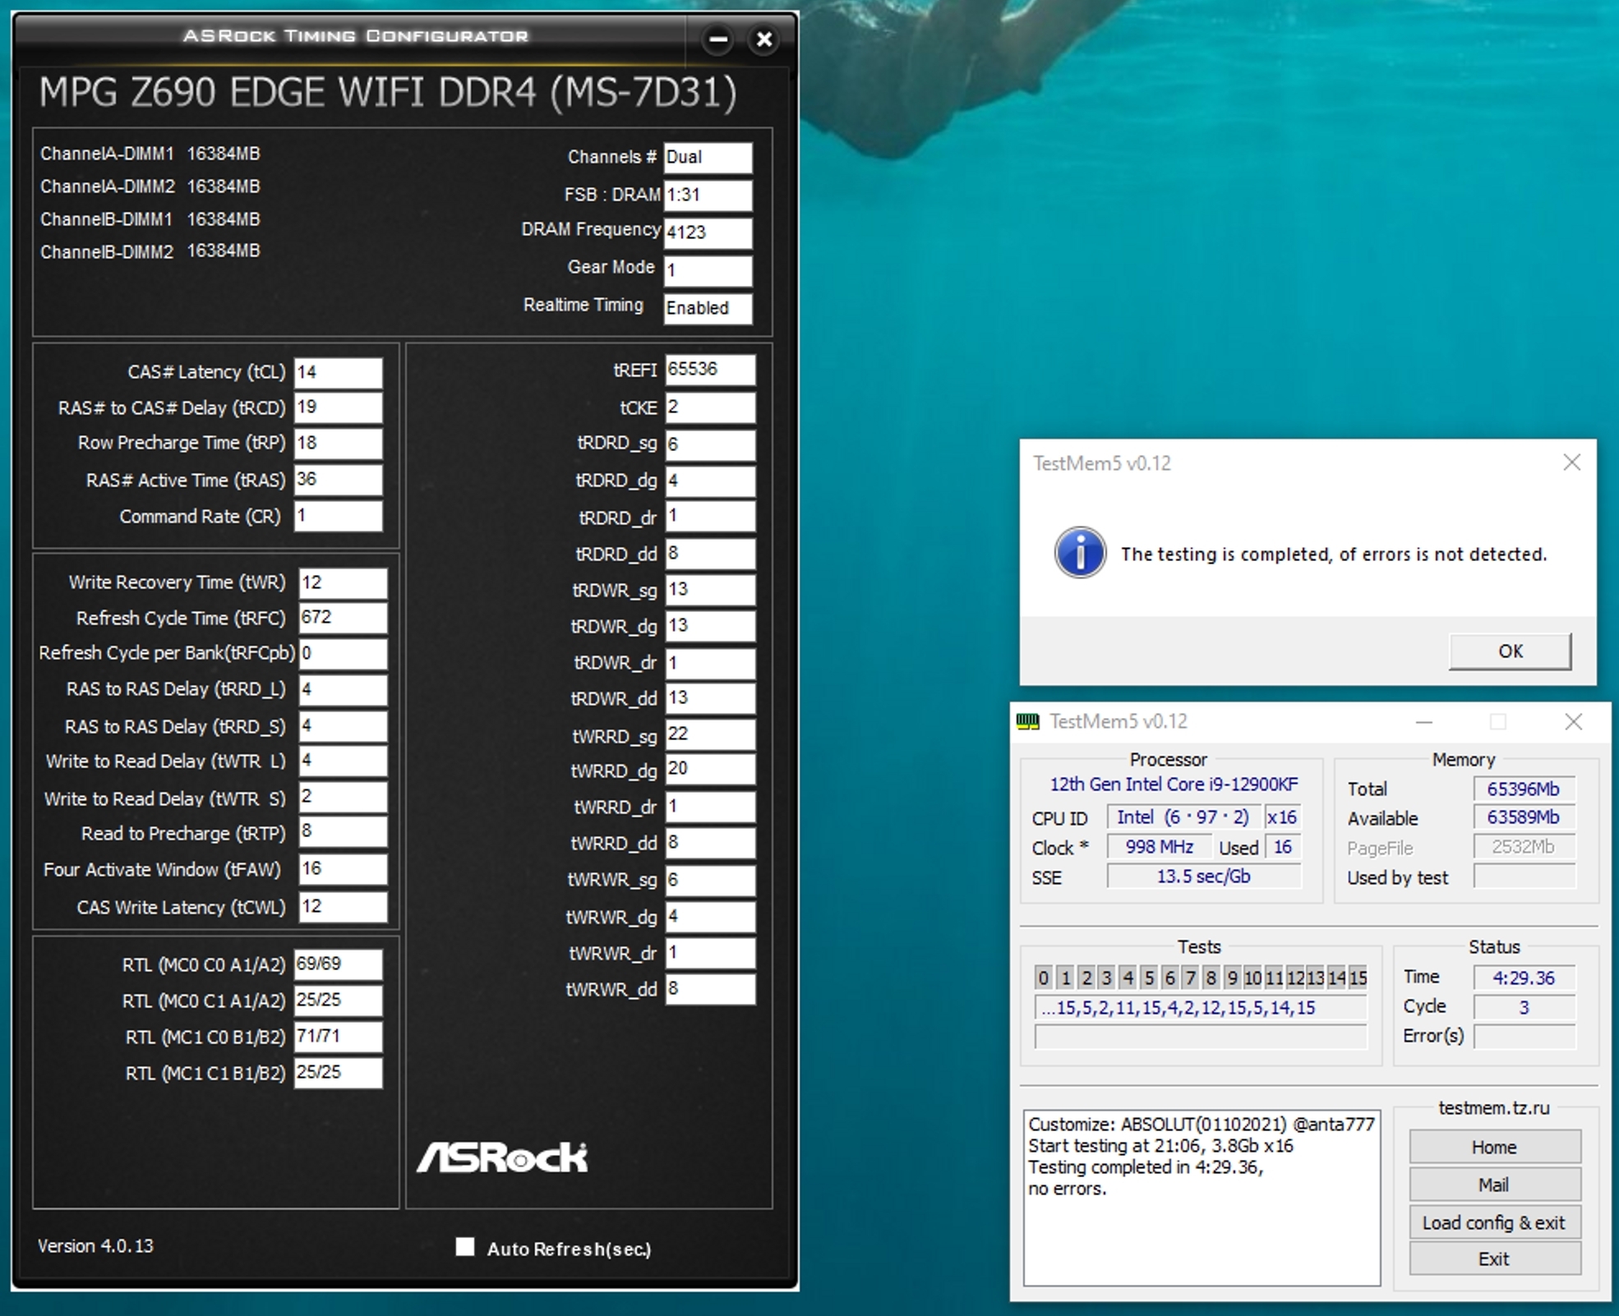Screen dimensions: 1619x1316
Task: Click the CAS# Latency (tCL) value field
Action: point(338,372)
